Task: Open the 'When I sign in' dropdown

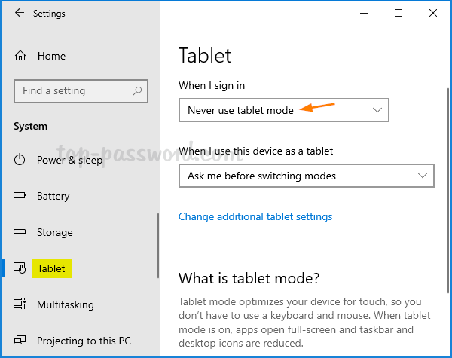Action: pos(284,110)
